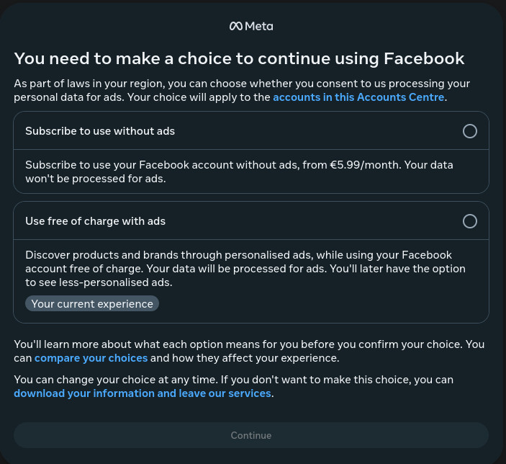Open the accounts in this Accounts Centre link
Image resolution: width=506 pixels, height=464 pixels.
pos(358,97)
